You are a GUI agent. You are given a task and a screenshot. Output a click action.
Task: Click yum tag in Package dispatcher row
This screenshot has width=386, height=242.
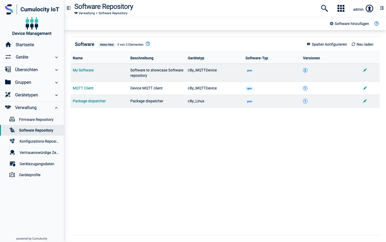point(249,101)
